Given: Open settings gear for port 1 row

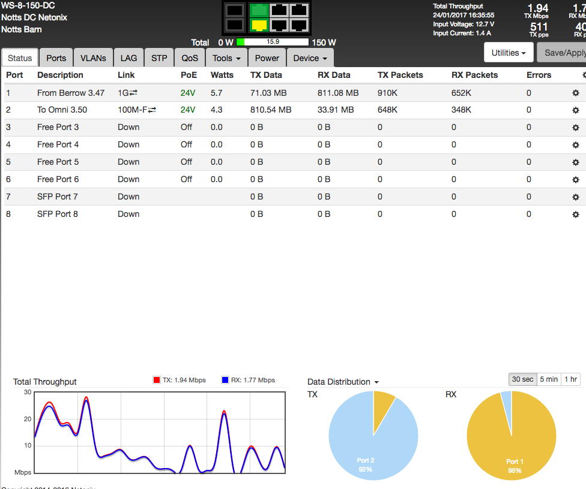Looking at the screenshot, I should point(575,93).
